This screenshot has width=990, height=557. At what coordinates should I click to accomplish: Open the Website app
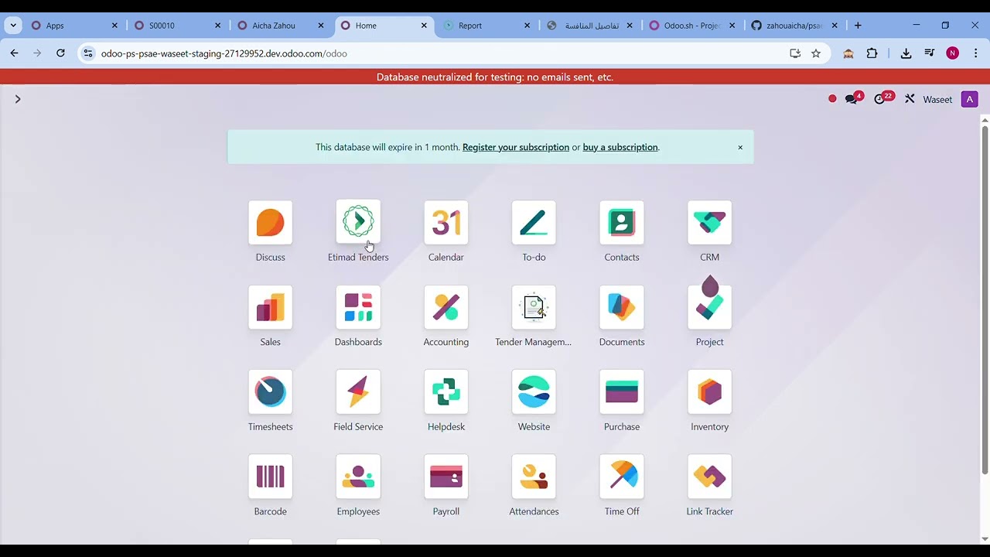[534, 392]
